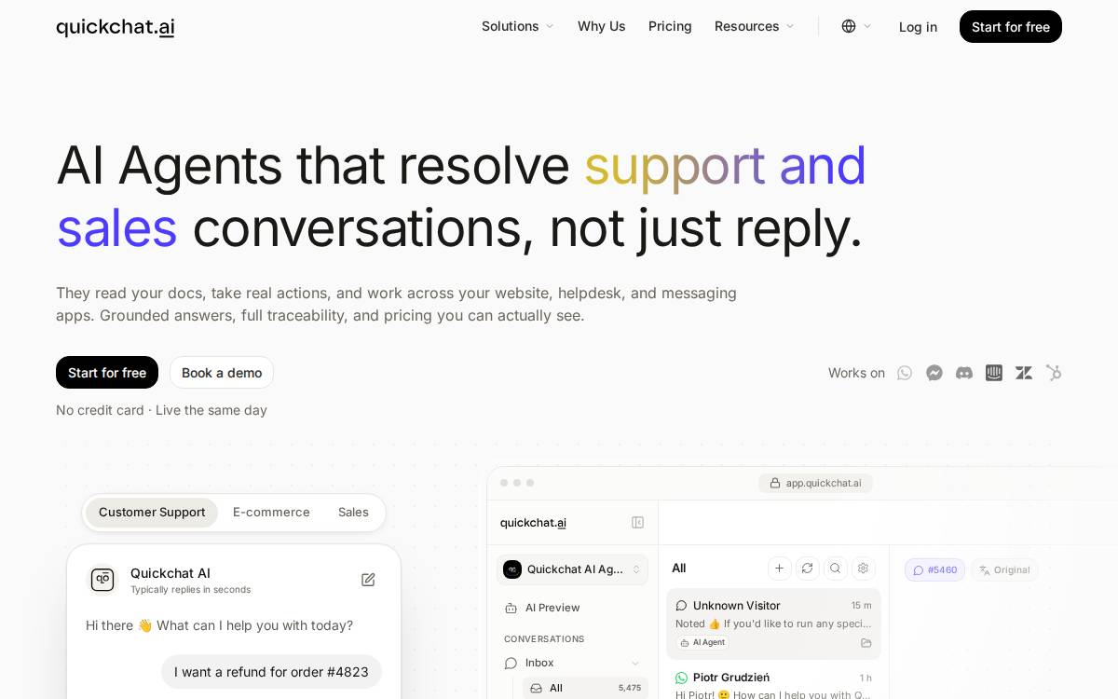Switch to the Sales tab
Image resolution: width=1118 pixels, height=699 pixels.
353,513
